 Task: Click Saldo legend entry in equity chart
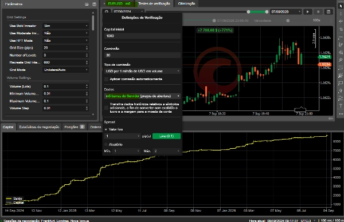[x=14, y=199]
